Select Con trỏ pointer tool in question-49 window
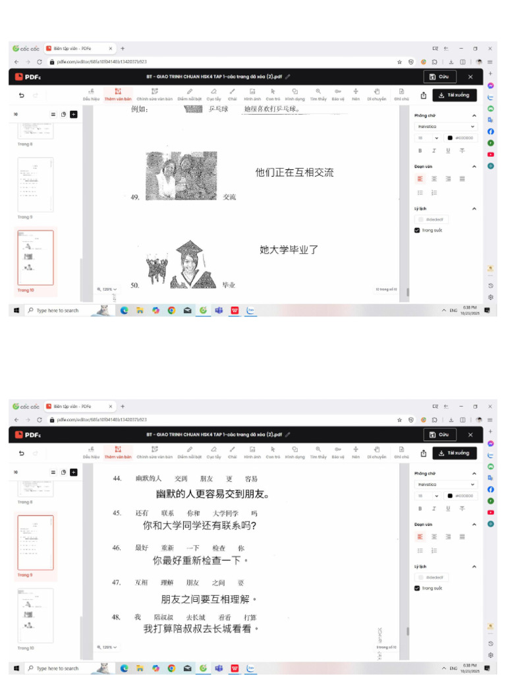Screen dimensions: 506x675 [273, 94]
